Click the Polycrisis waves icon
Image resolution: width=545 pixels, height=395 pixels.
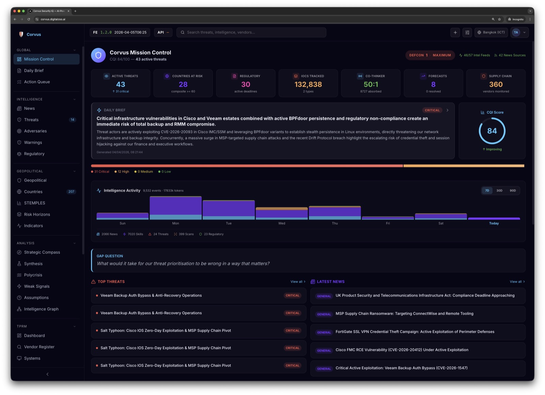coord(19,275)
